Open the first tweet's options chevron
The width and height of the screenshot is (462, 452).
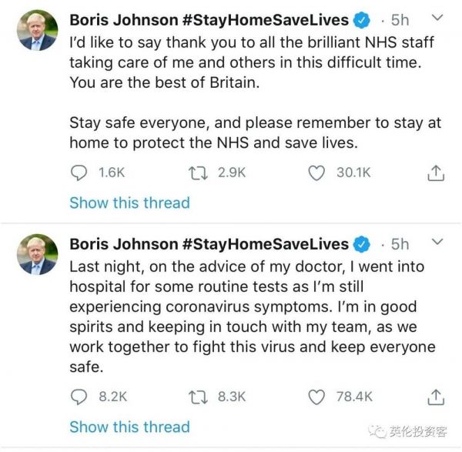tap(436, 18)
